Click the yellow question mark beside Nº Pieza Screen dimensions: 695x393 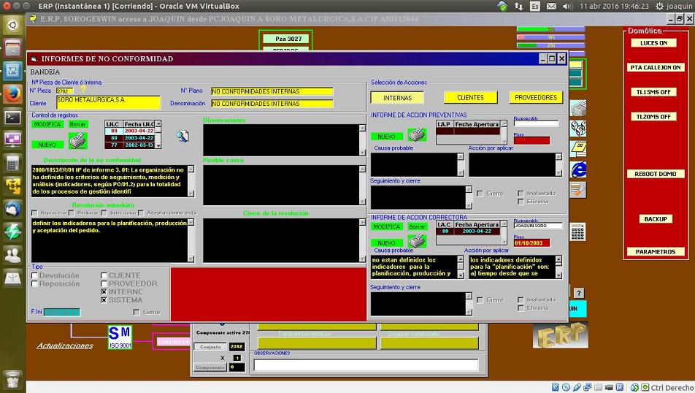pos(83,90)
